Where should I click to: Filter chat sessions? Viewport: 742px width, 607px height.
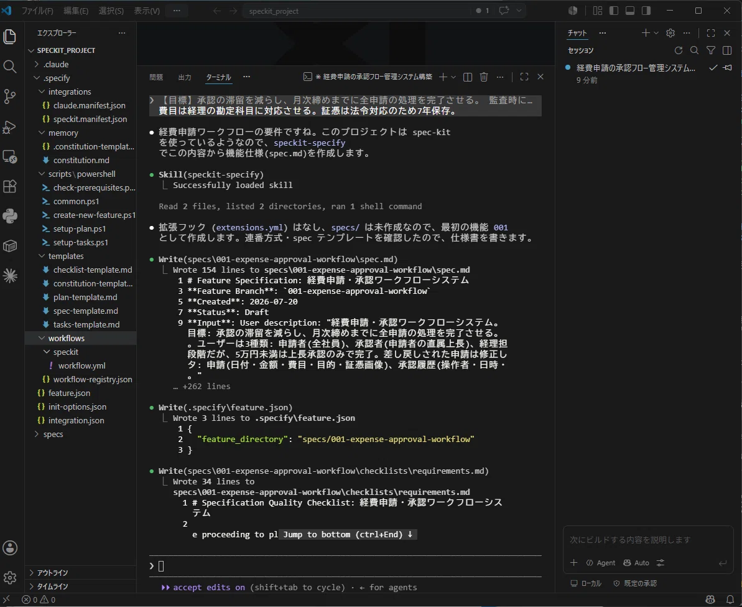pyautogui.click(x=711, y=50)
